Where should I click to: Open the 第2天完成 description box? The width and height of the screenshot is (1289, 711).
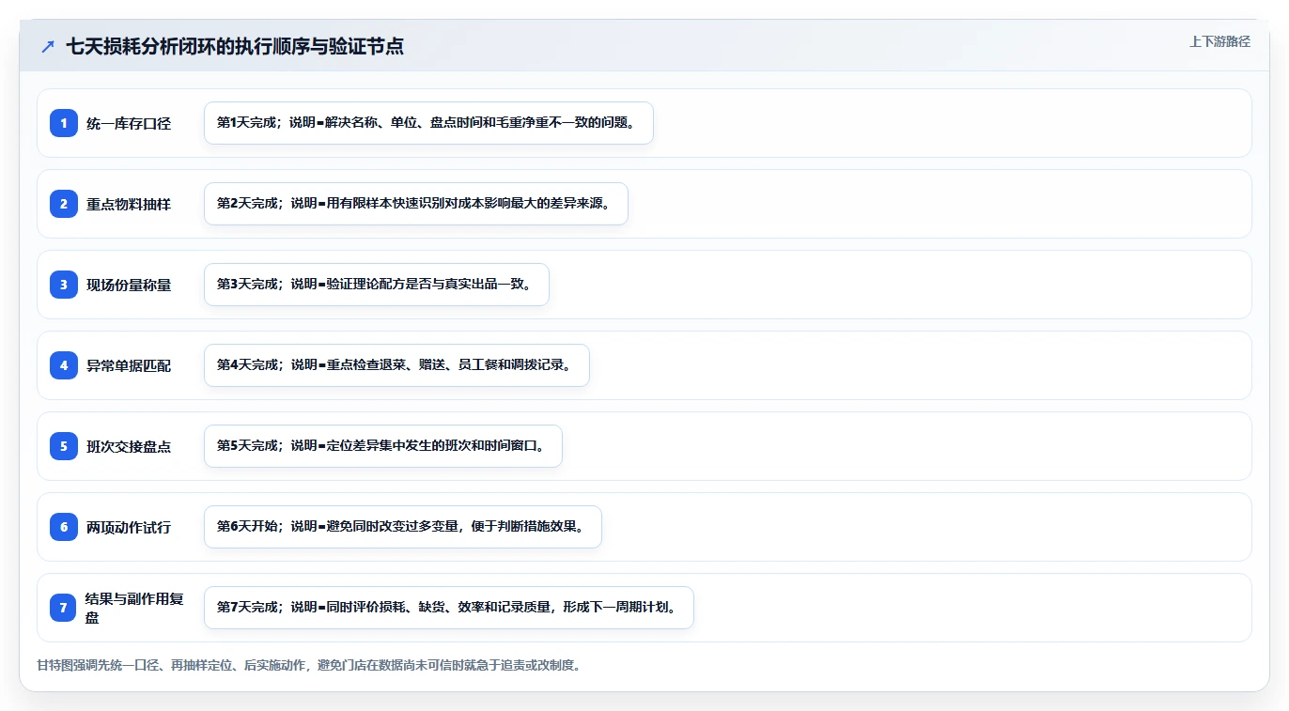[x=415, y=204]
